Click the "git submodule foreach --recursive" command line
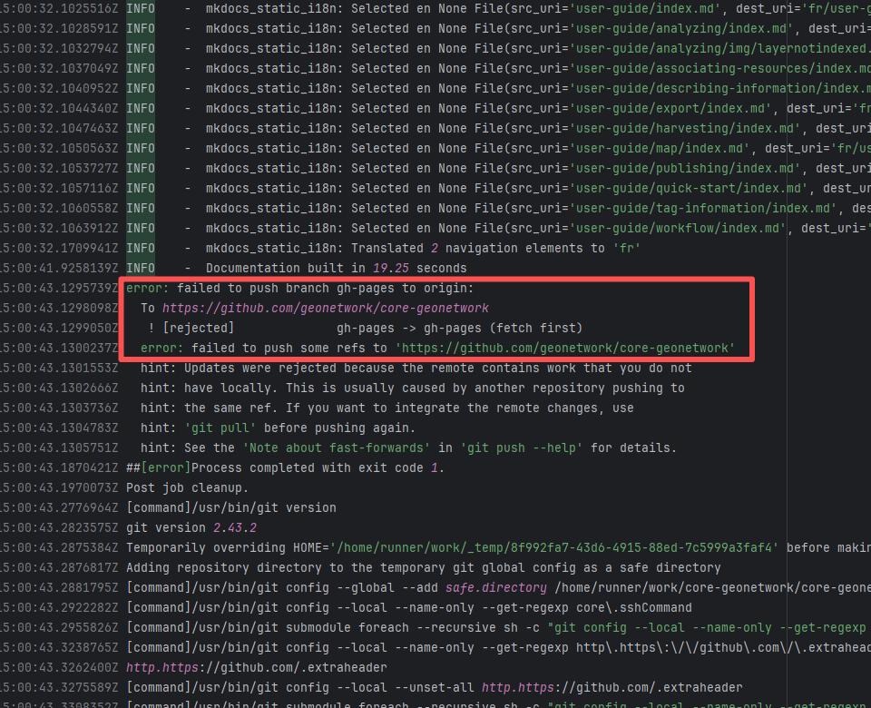 (490, 628)
